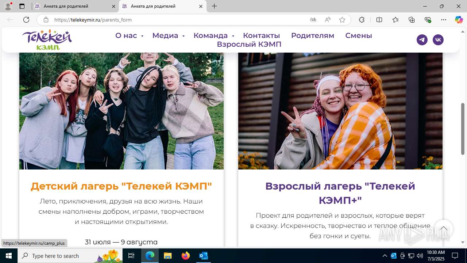Open the browser profile avatar
The width and height of the screenshot is (467, 263).
8,6
